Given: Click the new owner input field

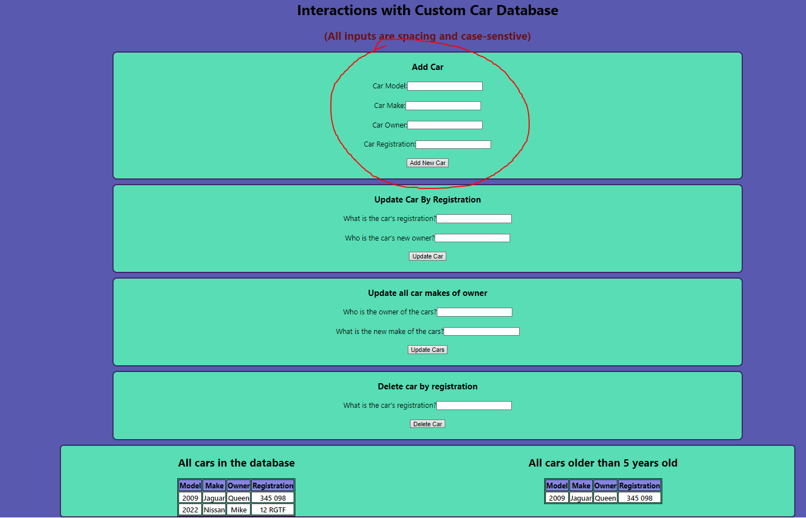Looking at the screenshot, I should [472, 237].
